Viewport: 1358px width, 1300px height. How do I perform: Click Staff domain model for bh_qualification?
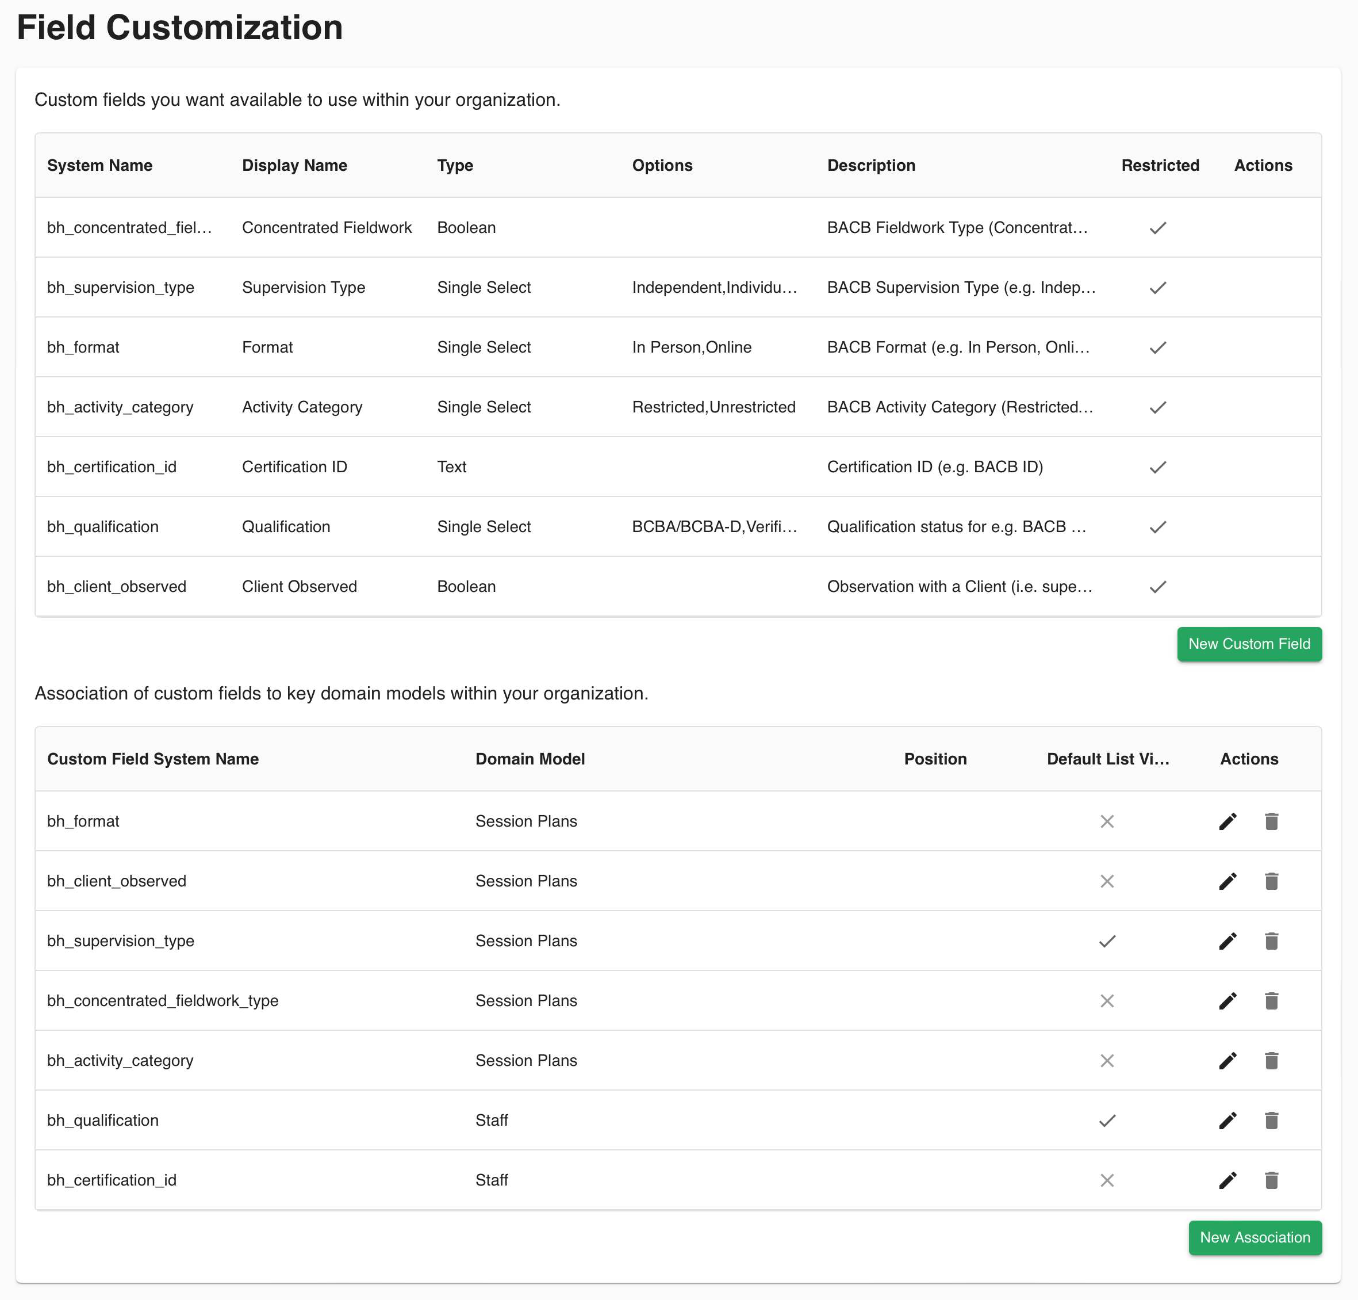tap(492, 1120)
